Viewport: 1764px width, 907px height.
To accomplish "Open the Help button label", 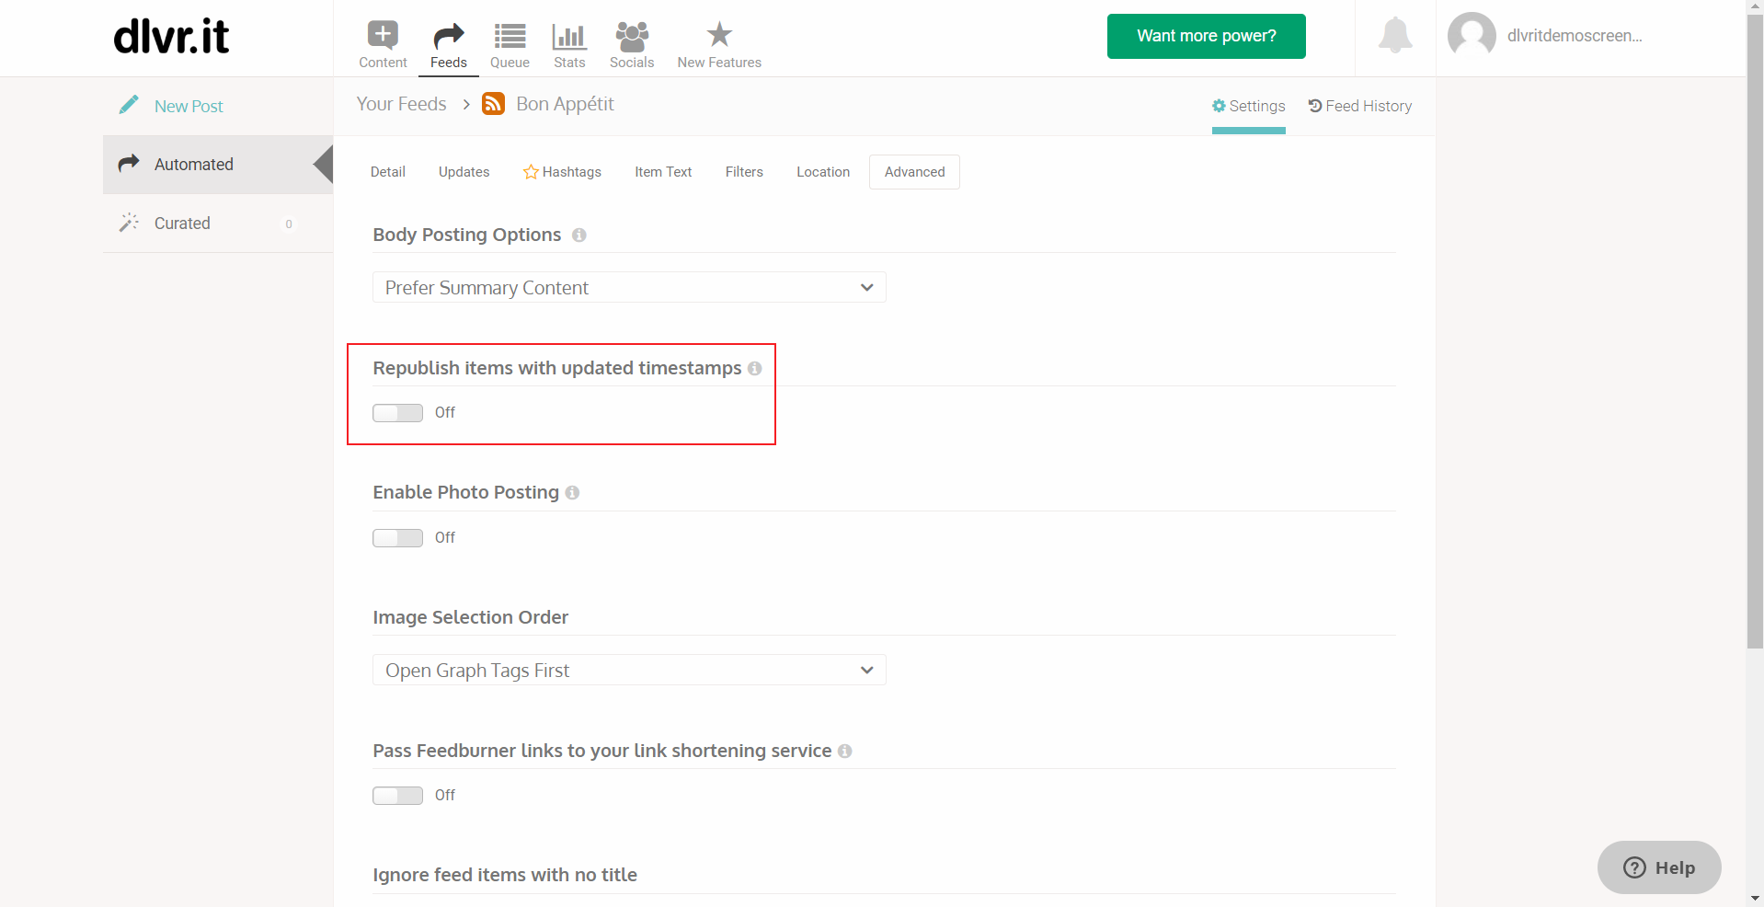I will (x=1675, y=867).
